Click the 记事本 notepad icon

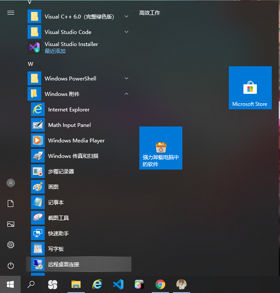[38, 202]
